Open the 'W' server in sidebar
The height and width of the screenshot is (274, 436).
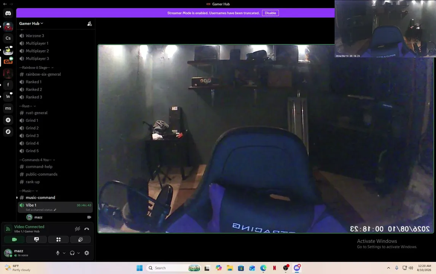pos(8,97)
